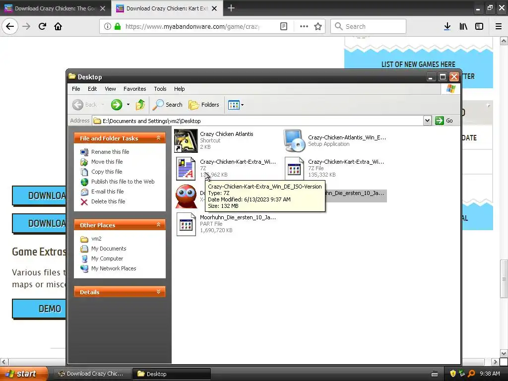Open a new Firefox tab
This screenshot has width=508, height=381.
[x=231, y=8]
